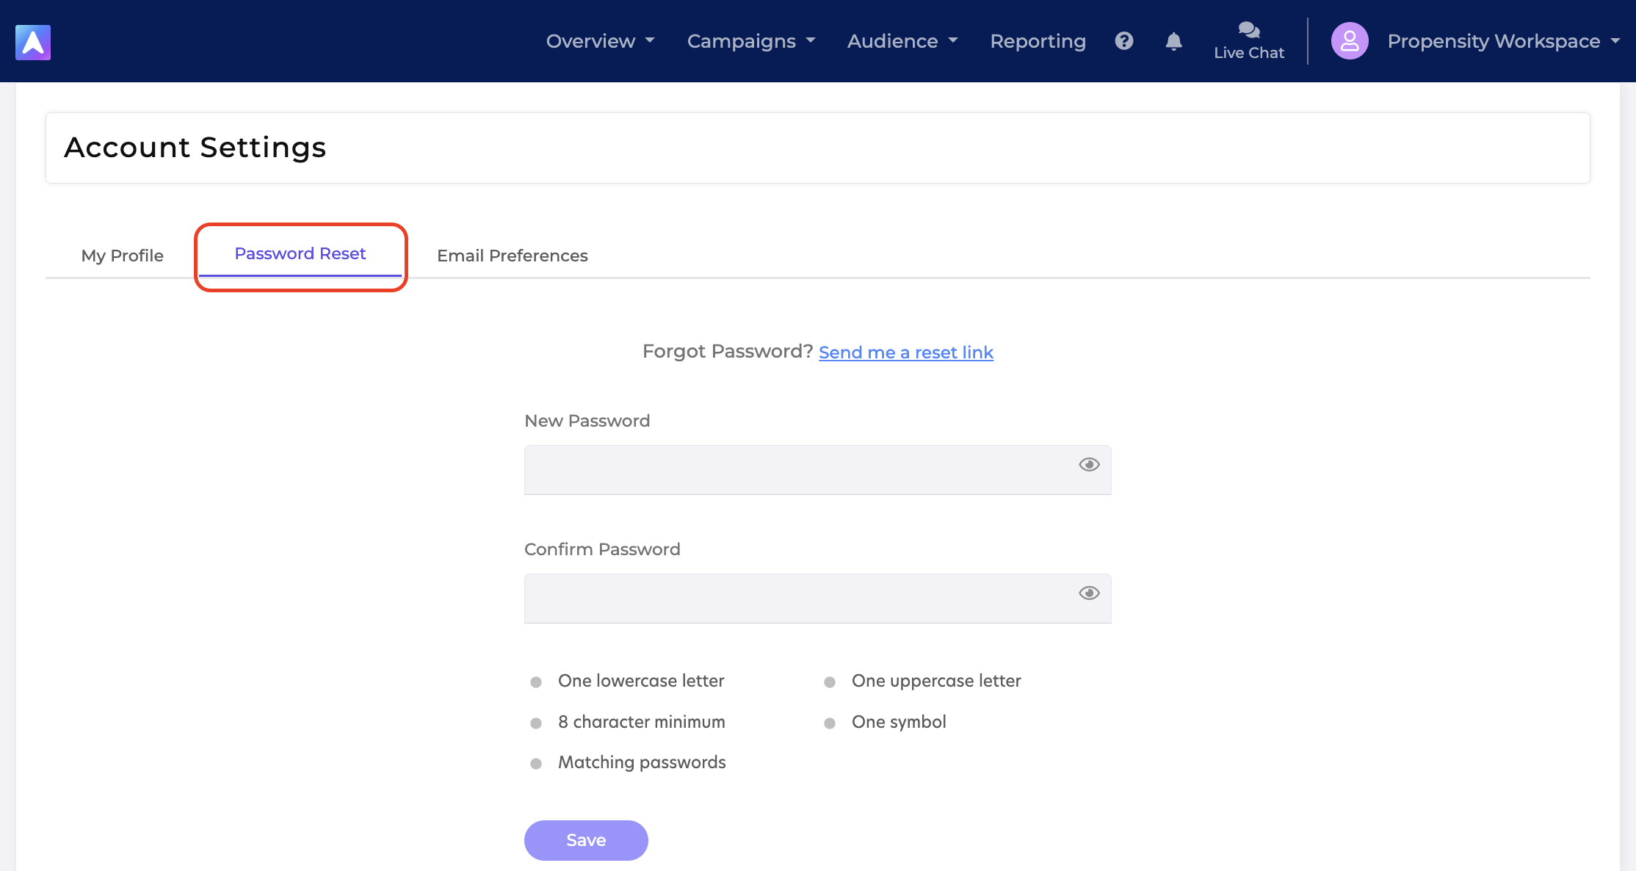Click the Confirm Password label
Viewport: 1636px width, 871px height.
(x=602, y=549)
